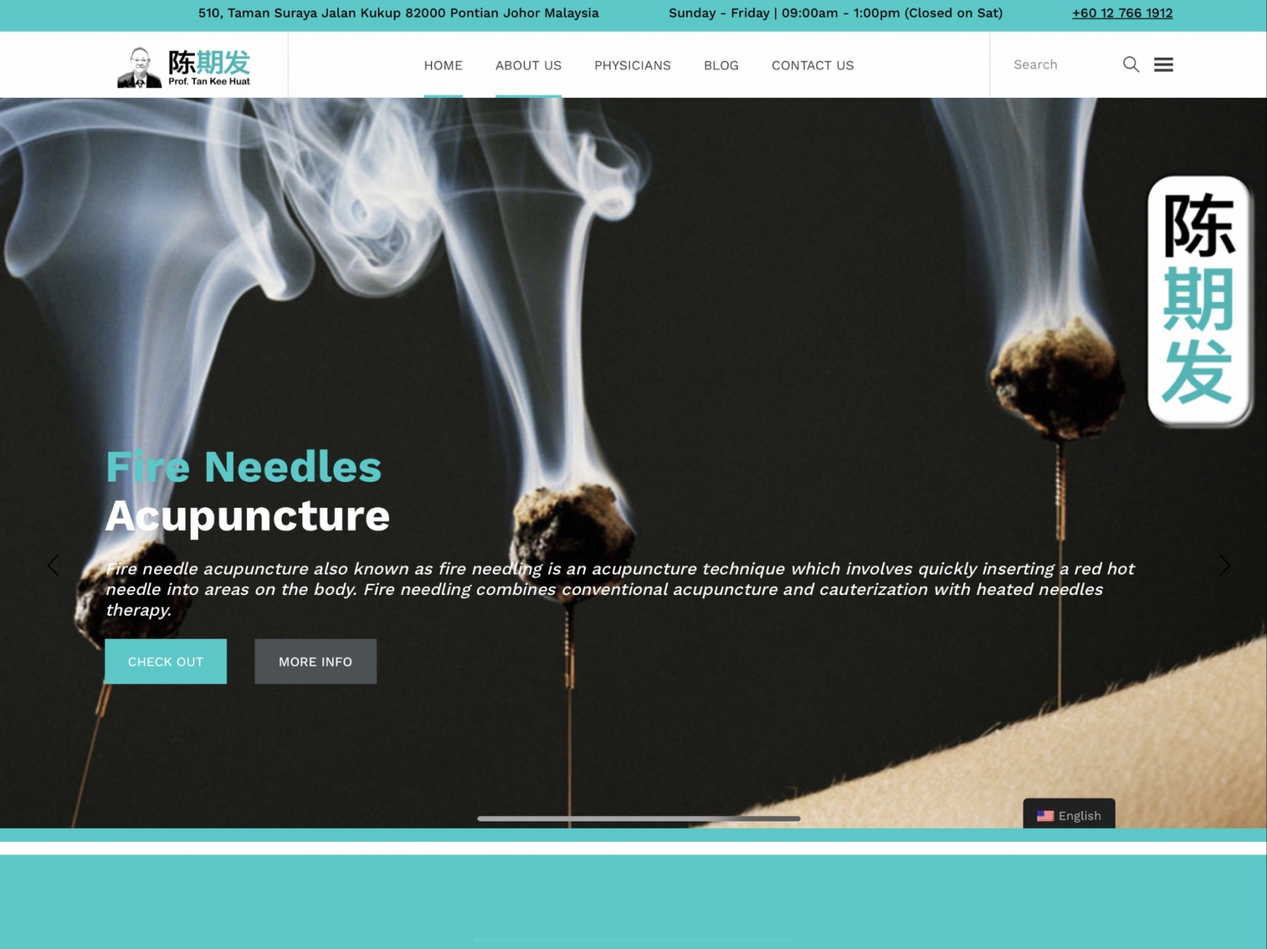This screenshot has height=949, width=1267.
Task: Click the horizontal slider progress bar
Action: pos(638,819)
